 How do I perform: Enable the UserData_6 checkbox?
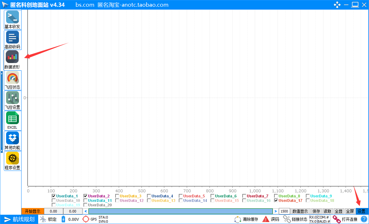tap(212, 196)
